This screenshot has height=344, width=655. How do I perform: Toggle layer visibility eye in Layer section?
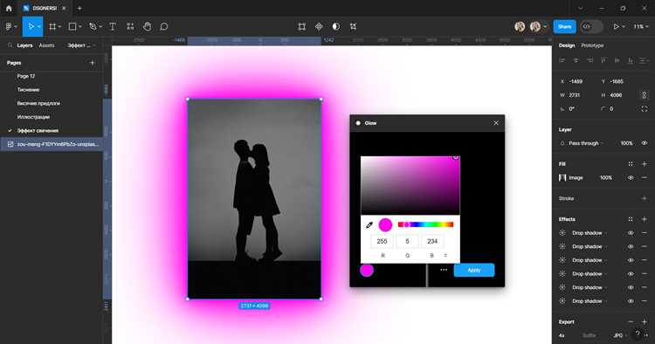tap(645, 143)
